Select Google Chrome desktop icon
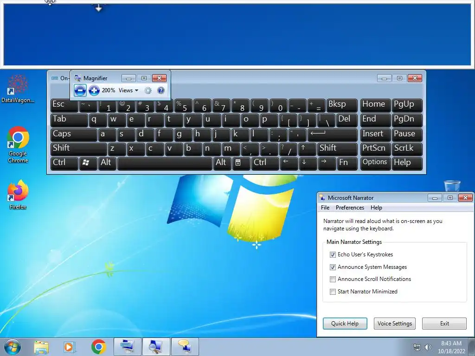Screen dimensions: 475x356 click(18, 145)
